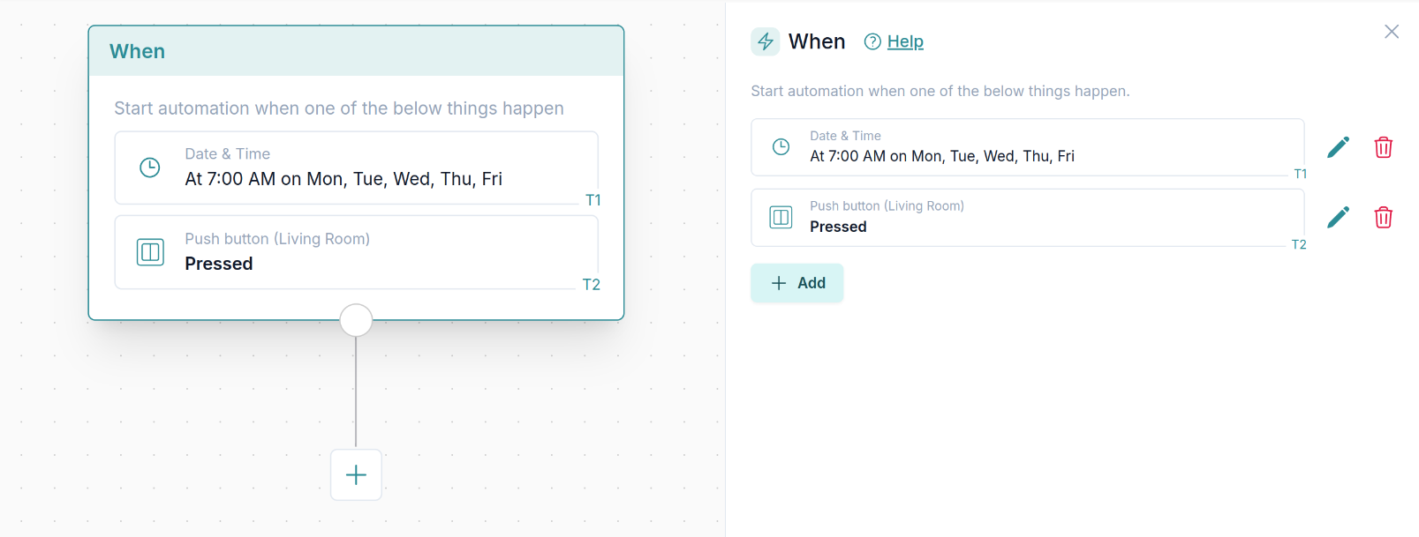The width and height of the screenshot is (1419, 537).
Task: Edit the Push button trigger
Action: pyautogui.click(x=1338, y=217)
